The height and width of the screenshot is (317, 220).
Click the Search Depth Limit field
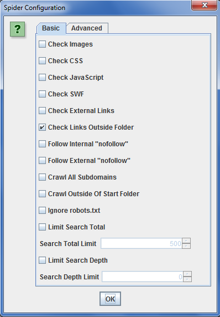[x=143, y=277]
